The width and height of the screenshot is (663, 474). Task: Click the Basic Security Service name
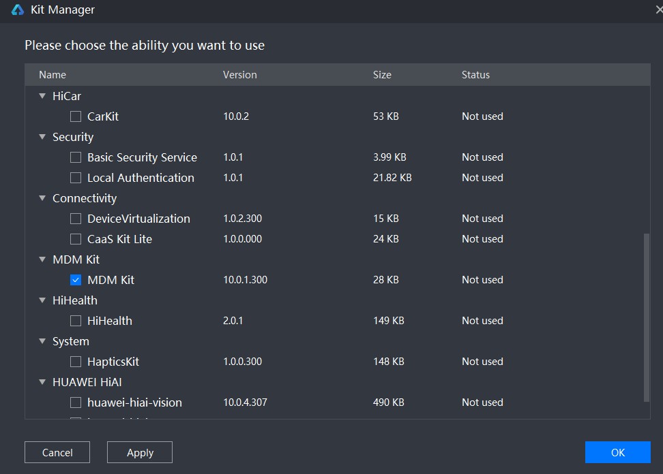[x=142, y=157]
